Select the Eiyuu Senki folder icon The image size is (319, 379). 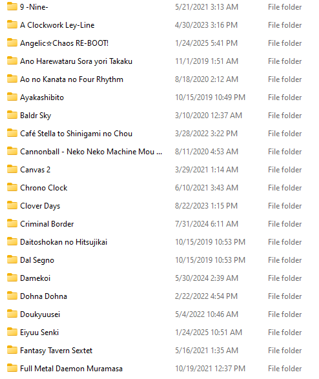pos(12,332)
